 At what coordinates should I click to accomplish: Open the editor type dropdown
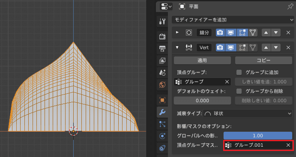pos(166,6)
